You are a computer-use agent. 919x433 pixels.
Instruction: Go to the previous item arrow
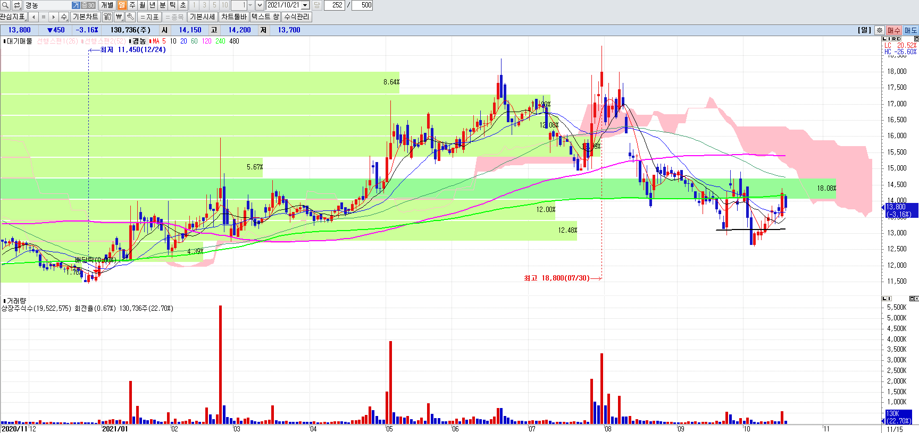34,17
